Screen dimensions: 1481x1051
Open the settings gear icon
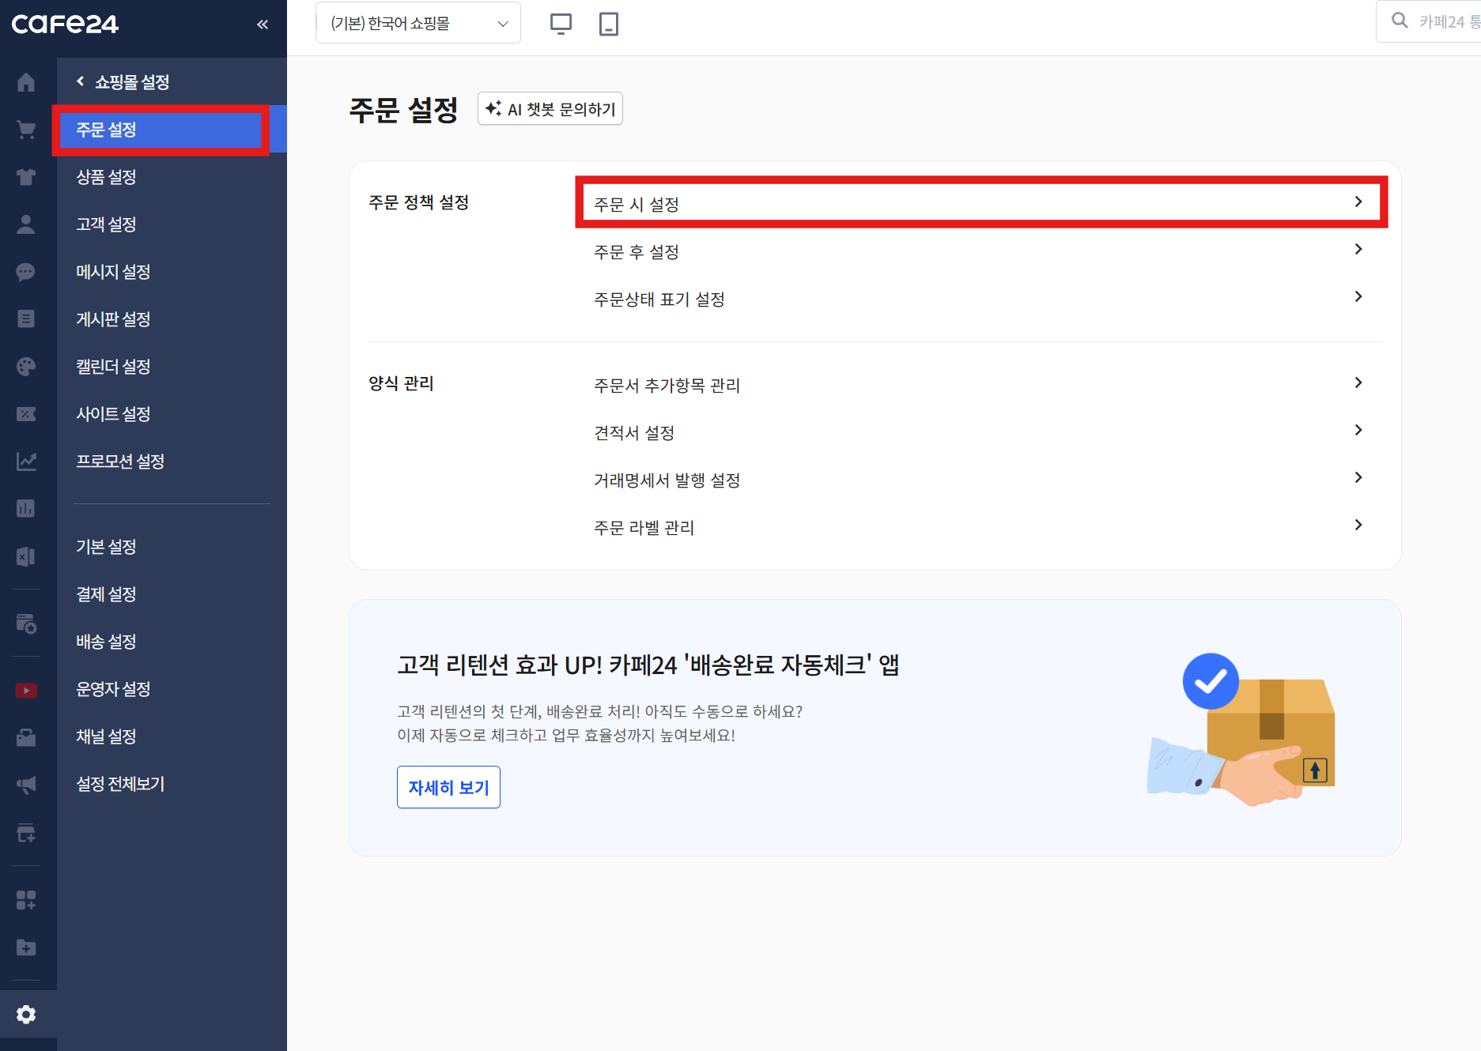point(26,1015)
